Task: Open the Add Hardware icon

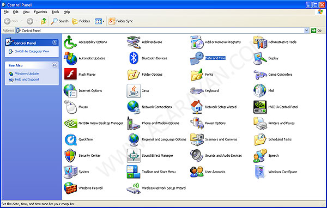Action: (x=134, y=42)
